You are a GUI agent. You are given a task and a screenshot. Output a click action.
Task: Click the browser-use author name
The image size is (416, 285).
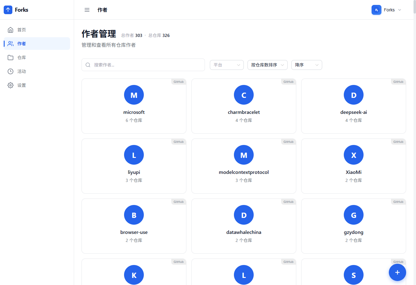(x=134, y=232)
